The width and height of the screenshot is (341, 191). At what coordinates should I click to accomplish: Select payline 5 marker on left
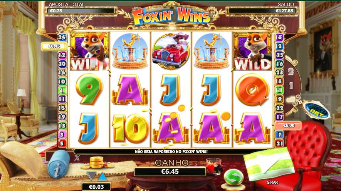[62, 143]
